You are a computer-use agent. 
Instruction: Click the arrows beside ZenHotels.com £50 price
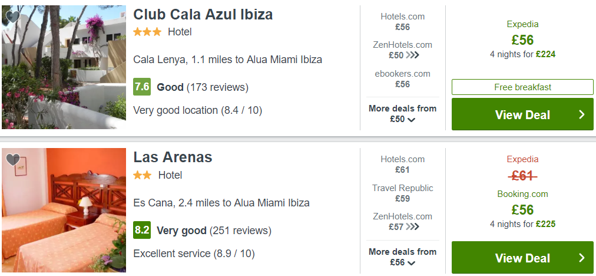click(x=412, y=55)
